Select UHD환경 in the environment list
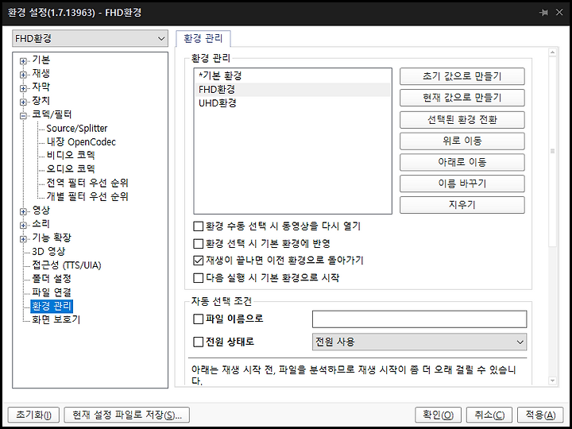This screenshot has width=572, height=429. click(292, 103)
